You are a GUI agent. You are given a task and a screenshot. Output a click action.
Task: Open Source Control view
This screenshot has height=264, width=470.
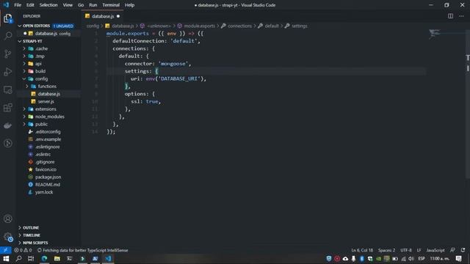[8, 54]
